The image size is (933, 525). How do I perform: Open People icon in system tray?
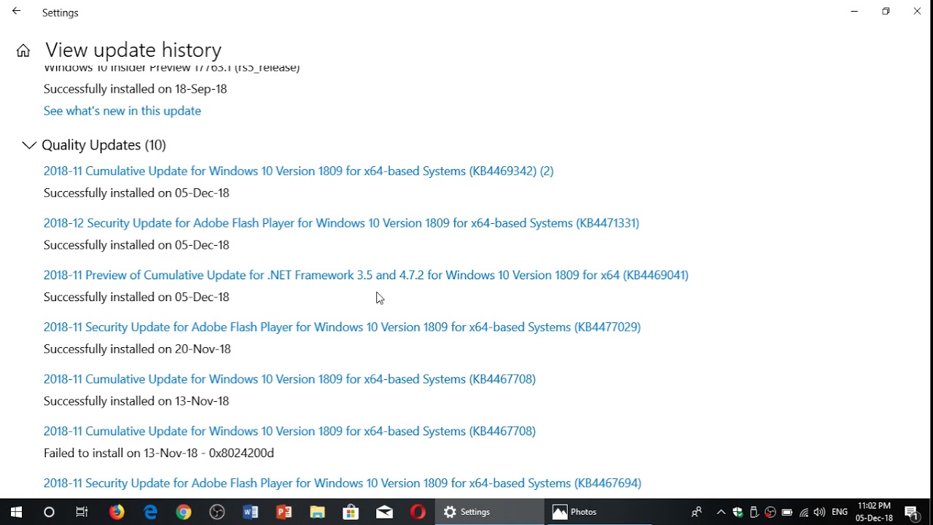tap(697, 512)
